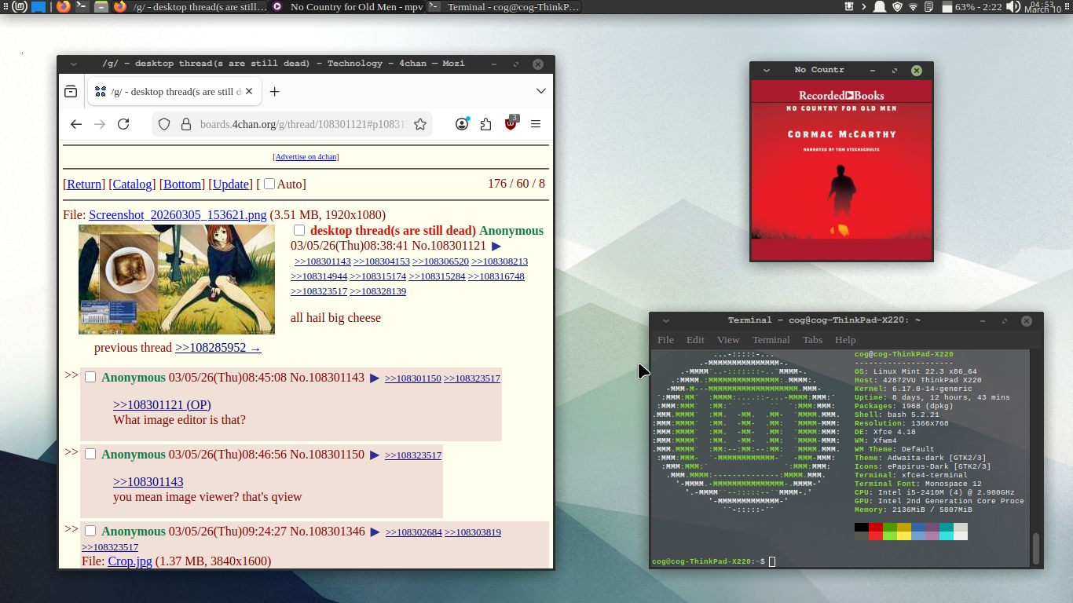
Task: Open the uBlock Origin extension icon
Action: coord(511,124)
